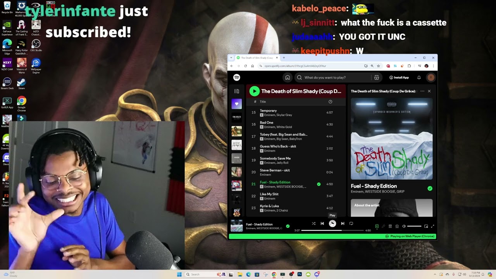Show hidden system tray icons chevron
The height and width of the screenshot is (279, 496).
435,274
